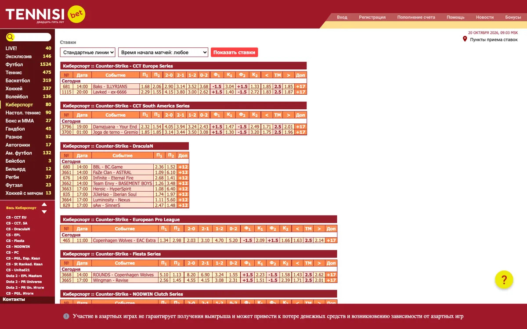This screenshot has height=329, width=527.
Task: Click the Luminosity - Nexus event name
Action: click(112, 200)
